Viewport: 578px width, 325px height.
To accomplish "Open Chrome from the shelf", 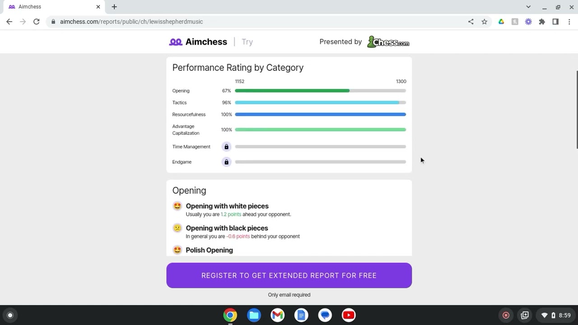I will point(230,315).
